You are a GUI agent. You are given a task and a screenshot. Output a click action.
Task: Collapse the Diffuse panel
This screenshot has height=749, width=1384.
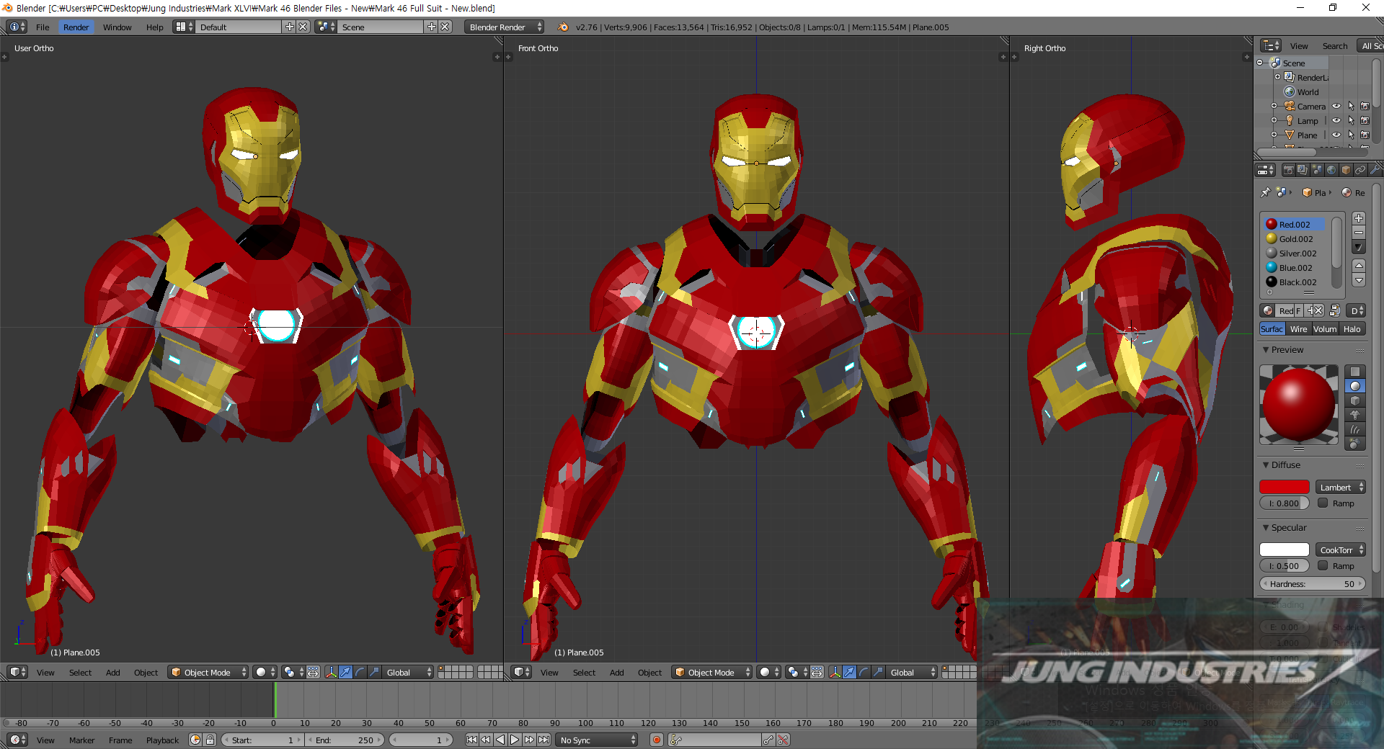click(1266, 465)
